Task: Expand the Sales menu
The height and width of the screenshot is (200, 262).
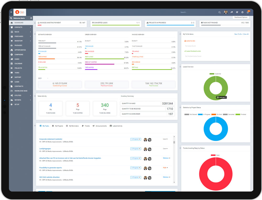Action: [x=21, y=32]
